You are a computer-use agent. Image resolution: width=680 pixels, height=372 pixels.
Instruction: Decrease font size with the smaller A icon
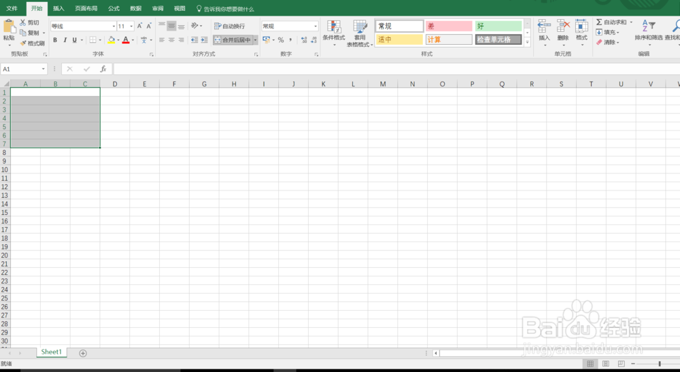149,26
